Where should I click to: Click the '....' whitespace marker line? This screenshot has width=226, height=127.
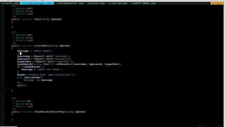point(8,88)
